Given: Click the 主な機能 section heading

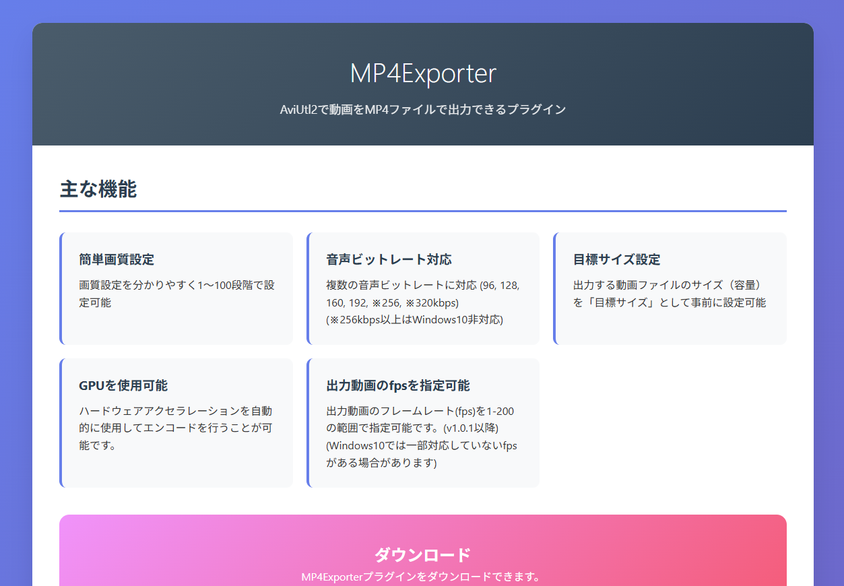Looking at the screenshot, I should [x=98, y=189].
